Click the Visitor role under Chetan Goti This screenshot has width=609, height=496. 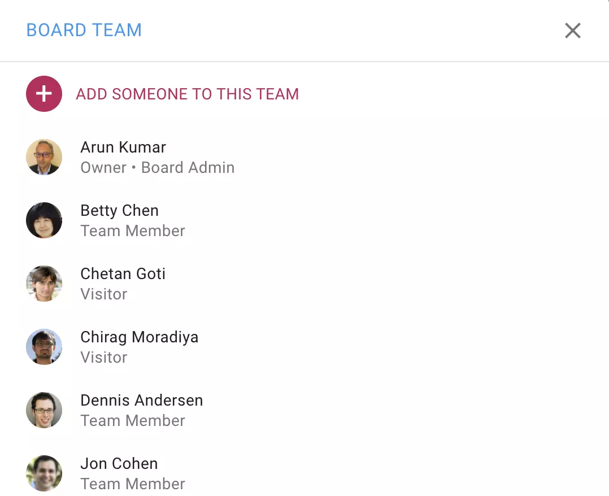[104, 294]
